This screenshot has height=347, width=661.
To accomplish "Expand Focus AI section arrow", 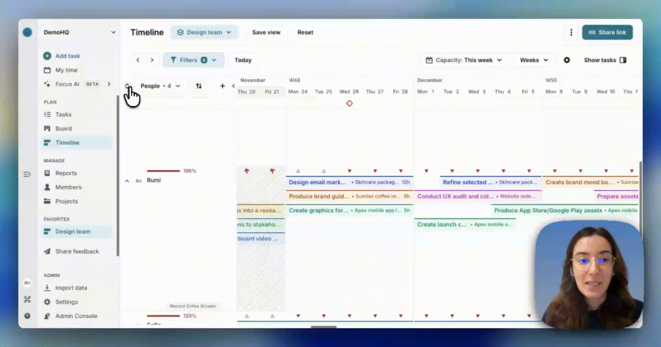I will pos(109,84).
